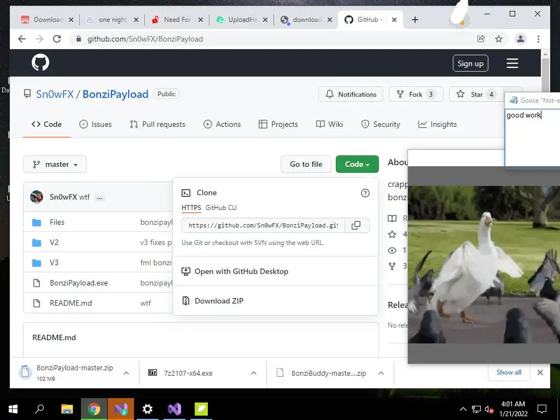The width and height of the screenshot is (560, 420).
Task: Open the V2 folder
Action: click(54, 242)
